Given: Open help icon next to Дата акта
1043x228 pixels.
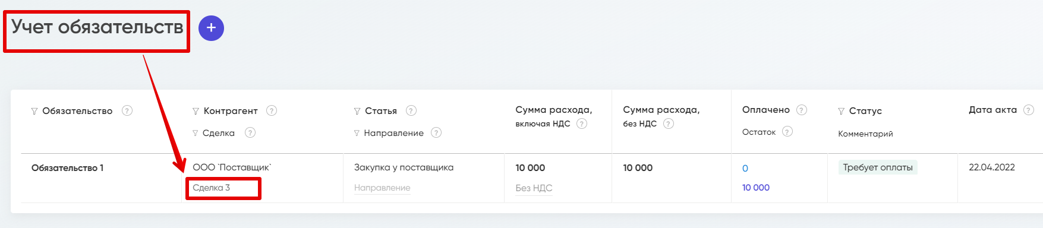Looking at the screenshot, I should pyautogui.click(x=1029, y=110).
